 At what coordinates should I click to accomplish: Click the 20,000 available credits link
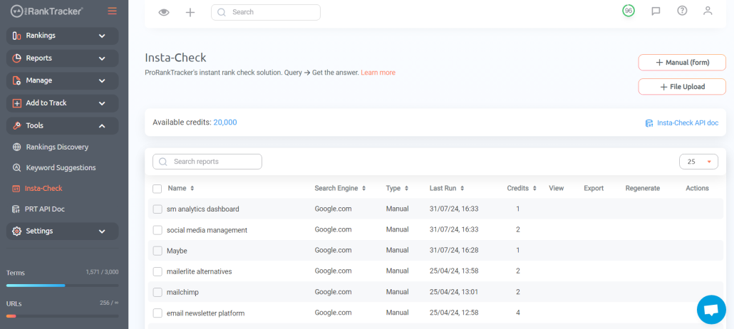[x=225, y=122]
